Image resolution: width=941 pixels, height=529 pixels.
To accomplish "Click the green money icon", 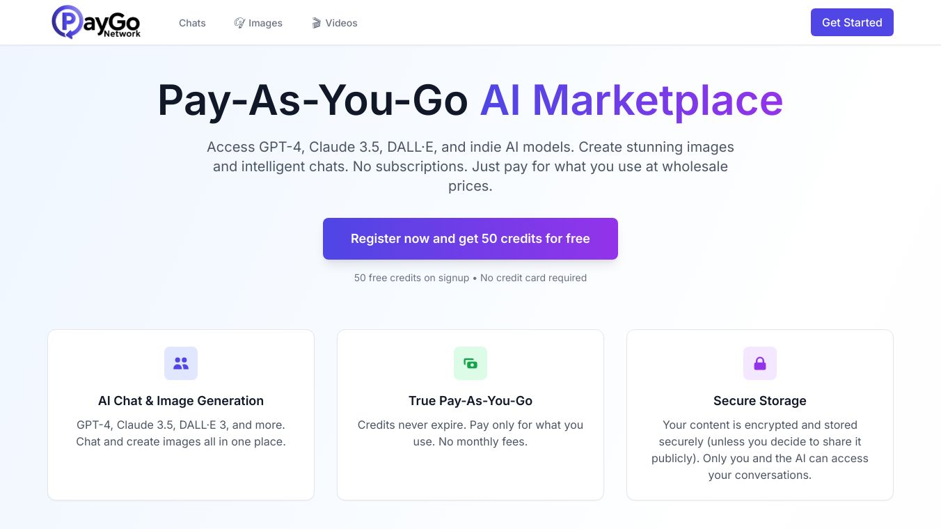I will coord(470,363).
